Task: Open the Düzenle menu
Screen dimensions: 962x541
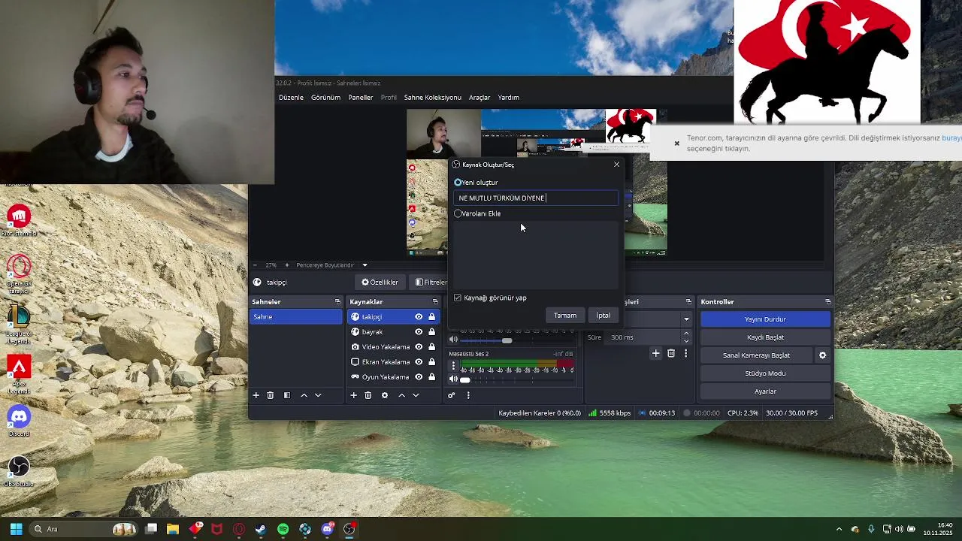Action: tap(291, 98)
